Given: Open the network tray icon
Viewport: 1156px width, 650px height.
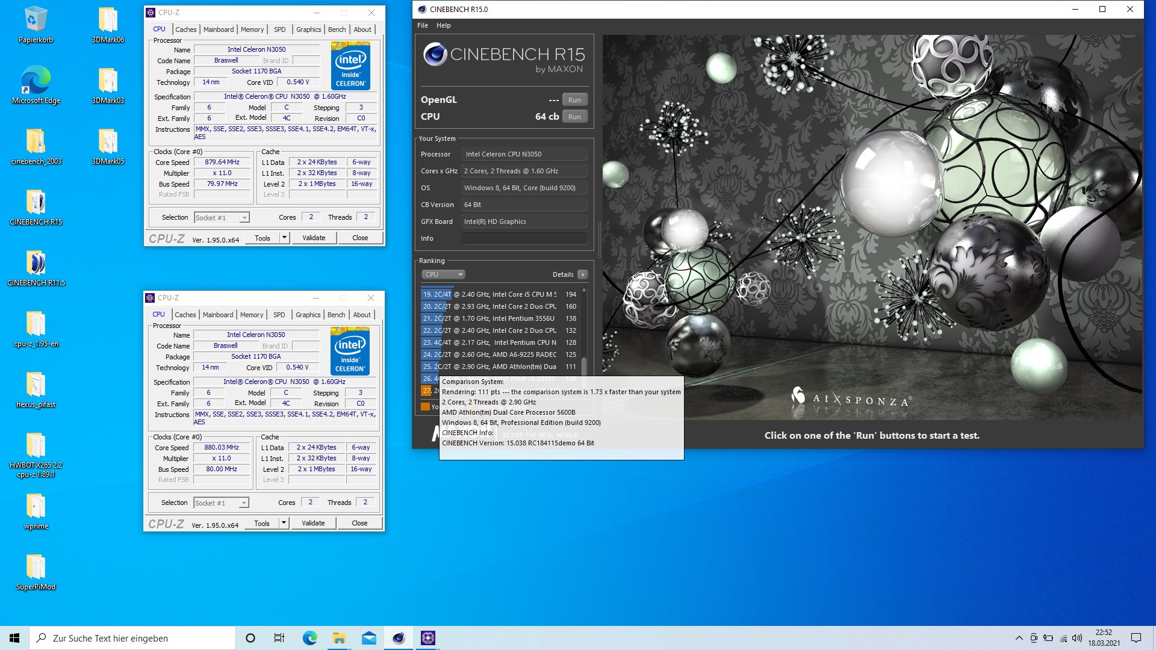Looking at the screenshot, I should coord(1063,638).
